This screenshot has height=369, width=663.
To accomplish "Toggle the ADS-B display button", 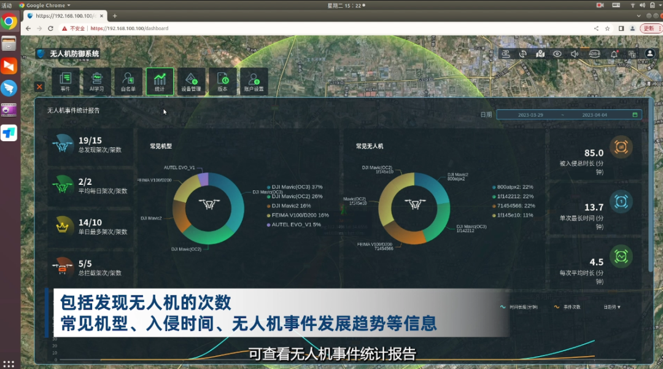I will pyautogui.click(x=594, y=54).
